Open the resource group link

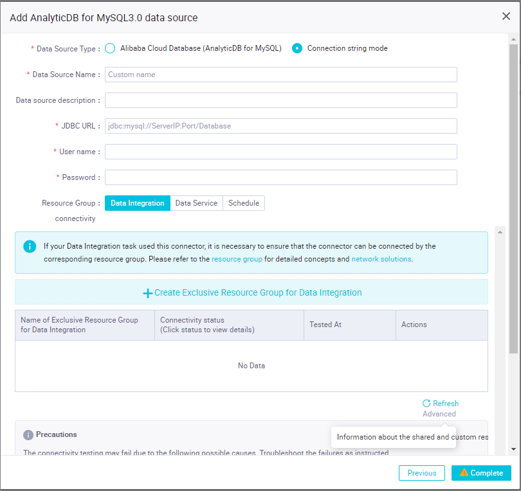tap(237, 259)
